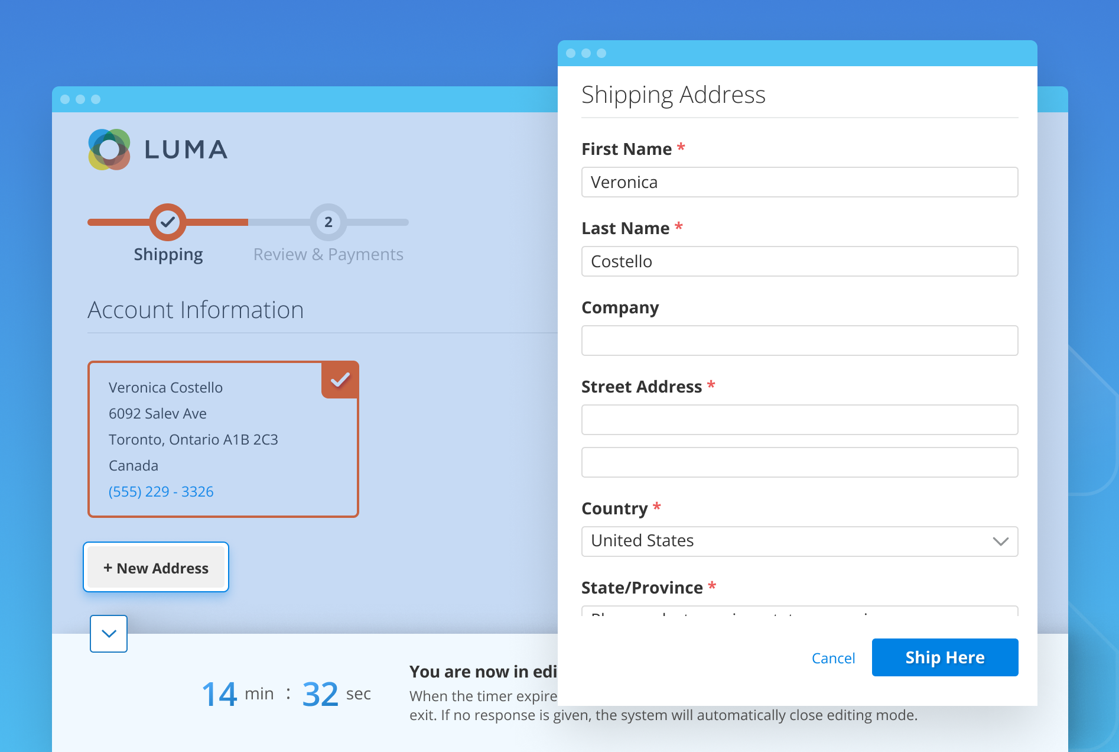Click into the Company input field

click(799, 341)
